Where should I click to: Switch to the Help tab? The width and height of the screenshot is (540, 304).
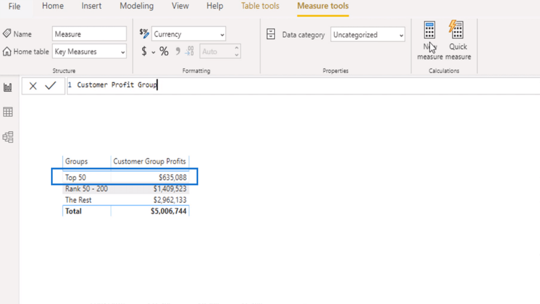215,6
